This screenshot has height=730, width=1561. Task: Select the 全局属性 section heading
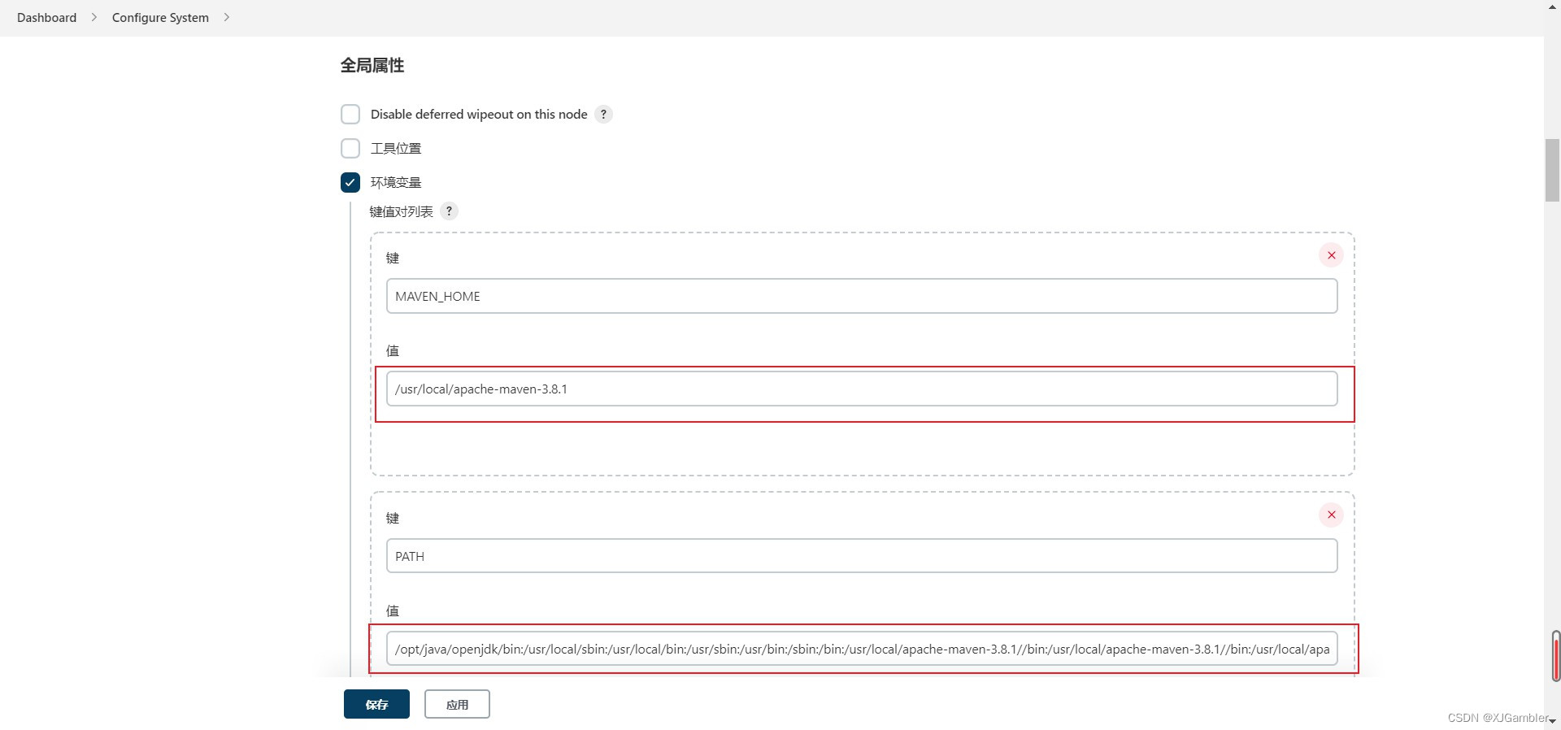coord(372,65)
